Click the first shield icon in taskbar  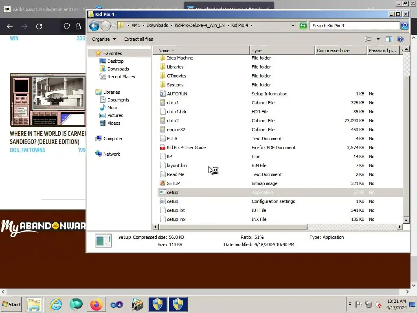(158, 304)
